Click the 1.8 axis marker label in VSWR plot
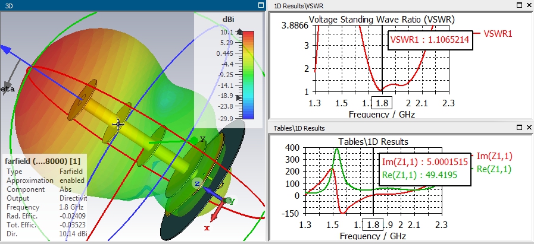This screenshot has width=534, height=244. 382,103
